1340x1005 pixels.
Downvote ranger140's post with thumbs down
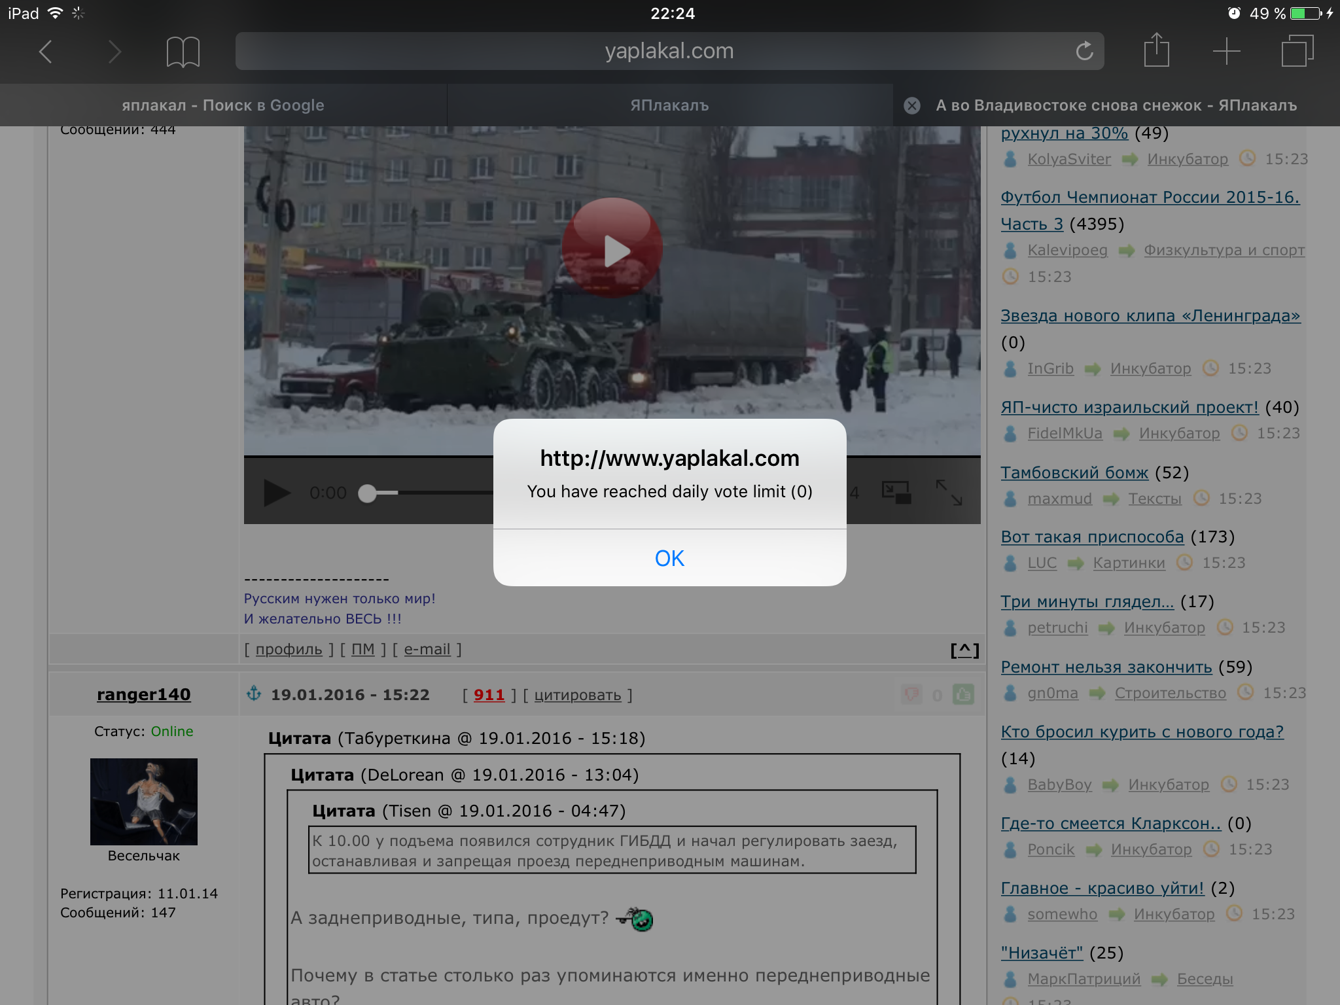tap(911, 694)
